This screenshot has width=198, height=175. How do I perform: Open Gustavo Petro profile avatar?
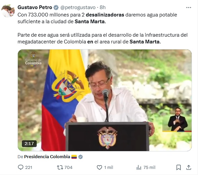(x=8, y=11)
